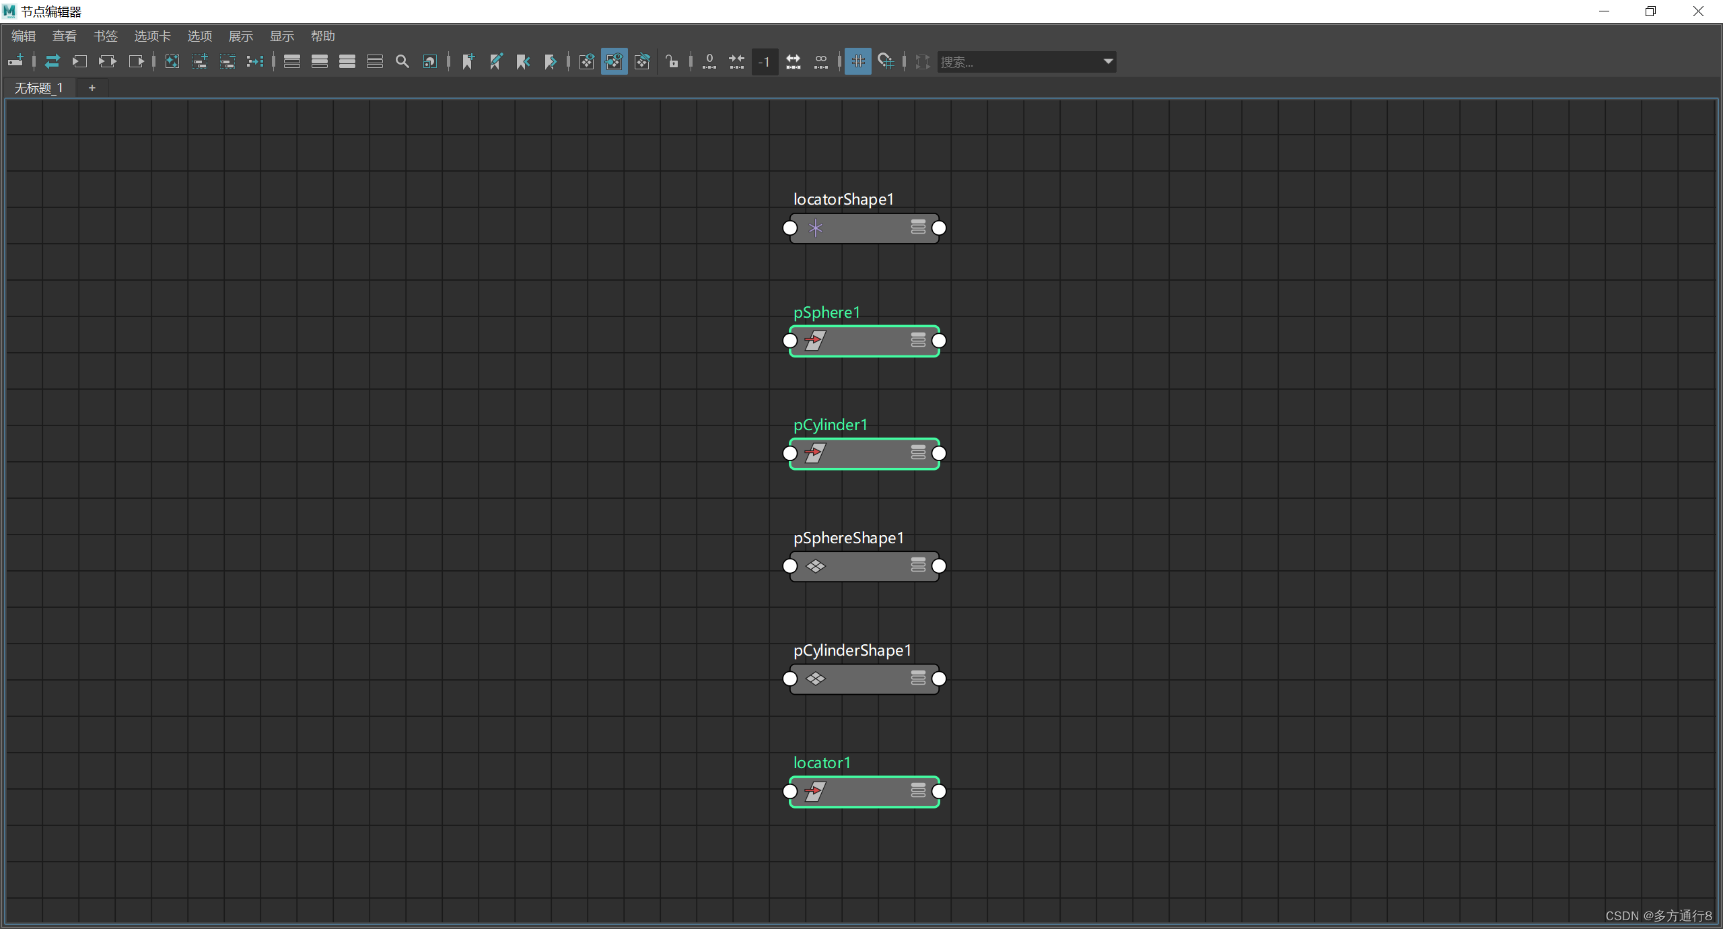Click the -1 depth traversal button
The width and height of the screenshot is (1723, 929).
click(x=765, y=61)
